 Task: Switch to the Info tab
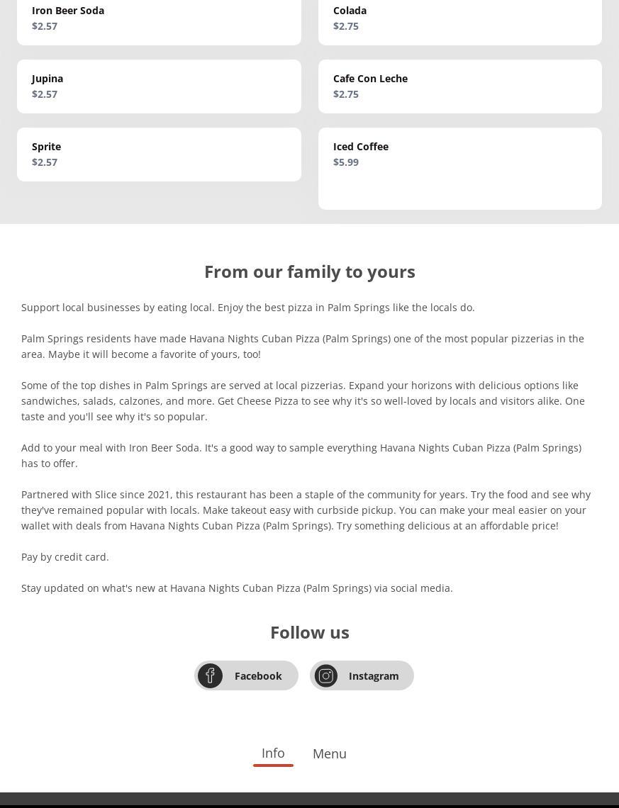(x=273, y=753)
